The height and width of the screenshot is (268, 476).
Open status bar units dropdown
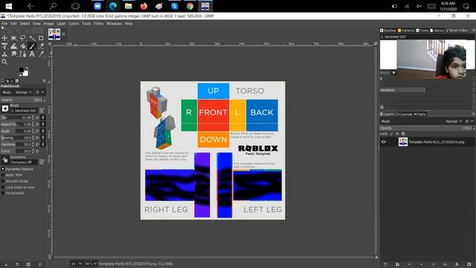[x=77, y=264]
